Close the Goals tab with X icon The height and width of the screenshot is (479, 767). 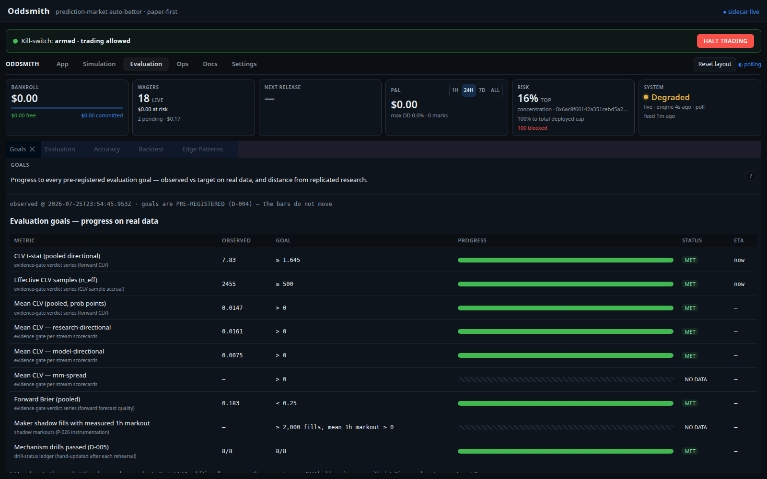coord(32,149)
